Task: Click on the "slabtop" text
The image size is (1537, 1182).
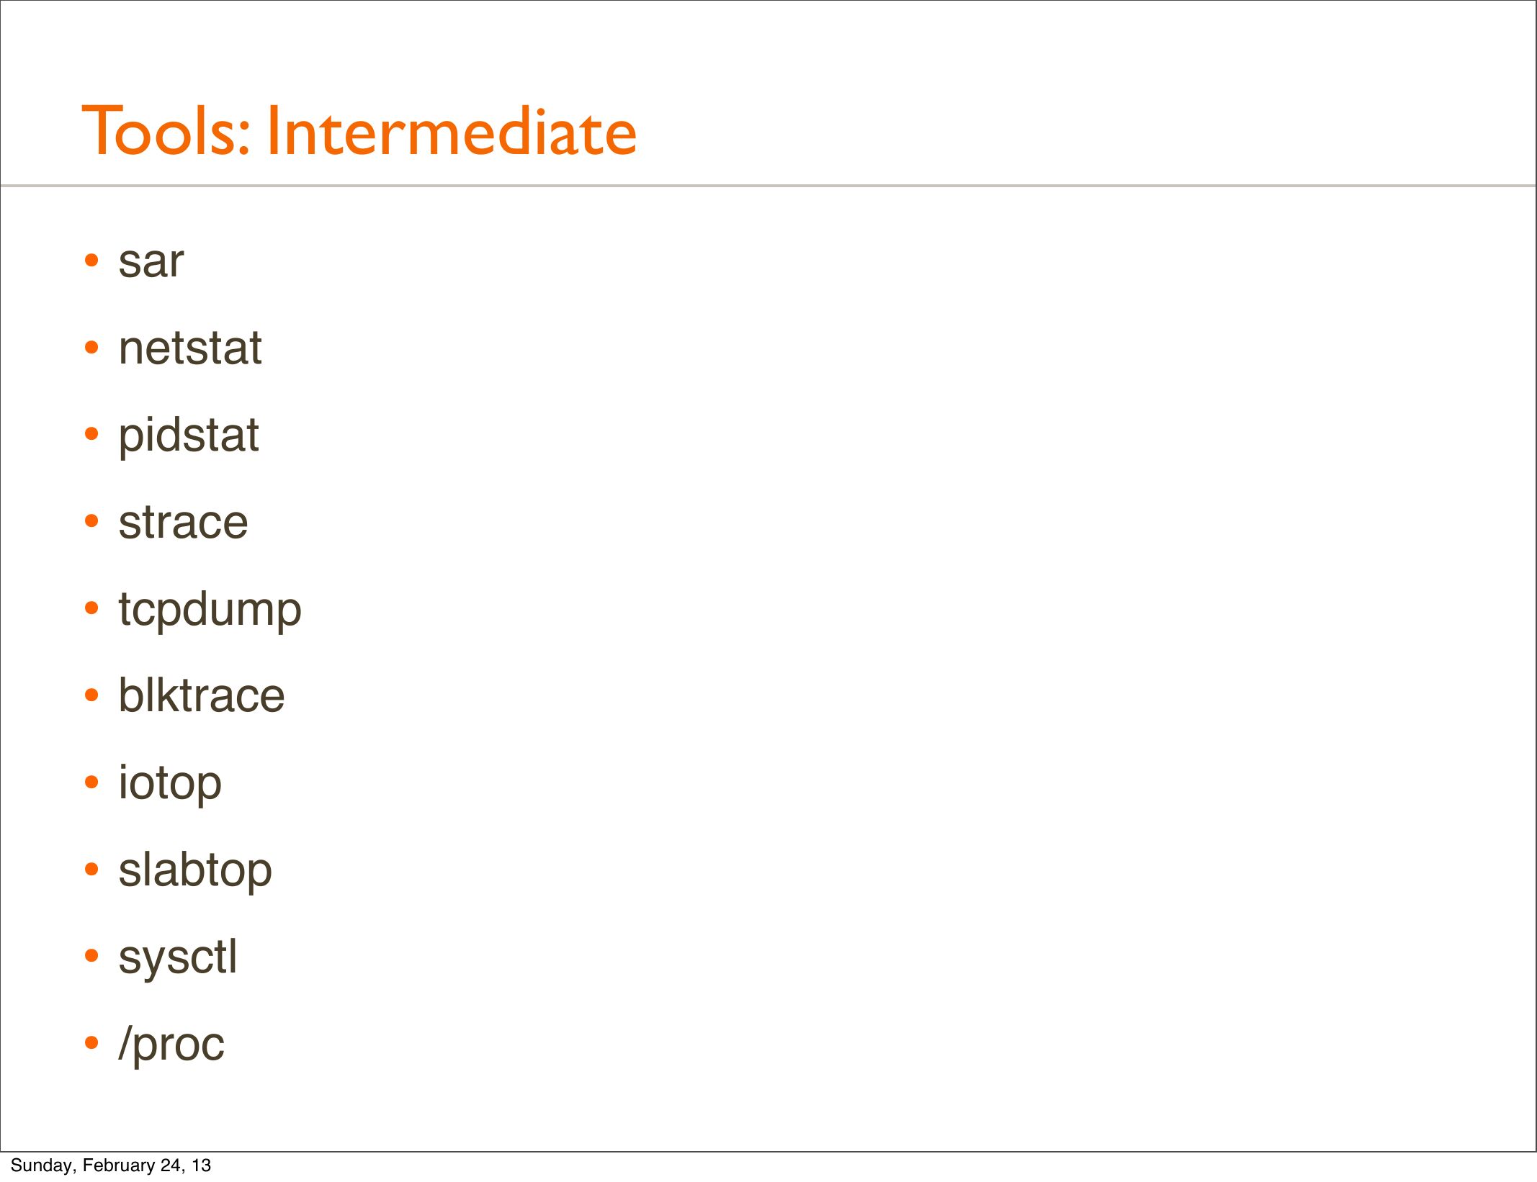Action: [x=195, y=870]
